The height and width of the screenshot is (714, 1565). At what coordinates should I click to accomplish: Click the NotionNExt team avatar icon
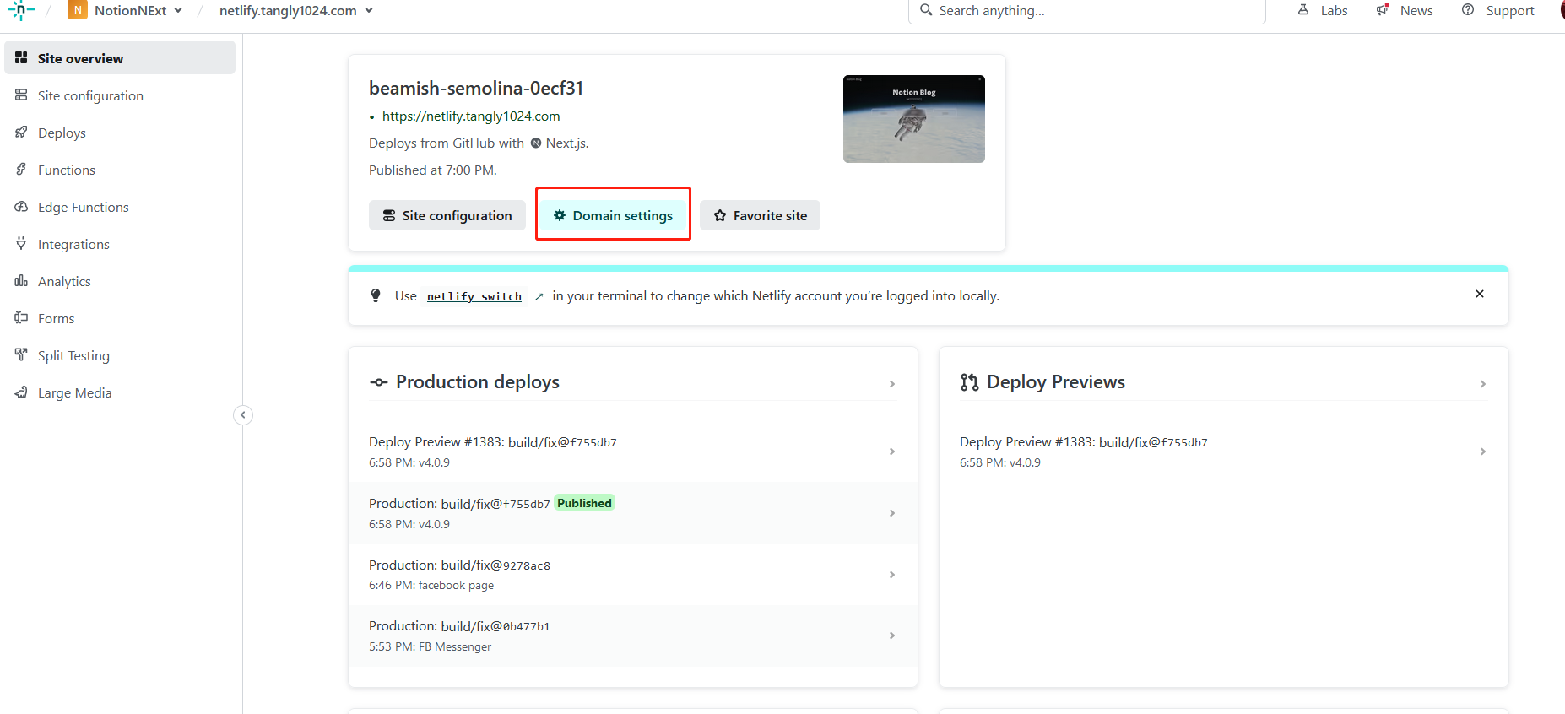click(78, 10)
